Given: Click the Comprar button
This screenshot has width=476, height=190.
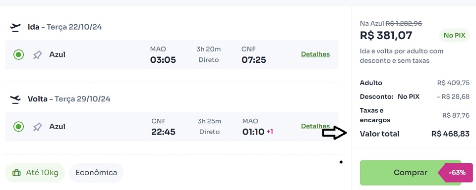Looking at the screenshot, I should [x=411, y=173].
